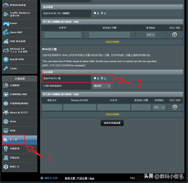This screenshot has height=183, width=188.
Task: Click the Traffic Analyzer waveform icon
Action: point(6,14)
